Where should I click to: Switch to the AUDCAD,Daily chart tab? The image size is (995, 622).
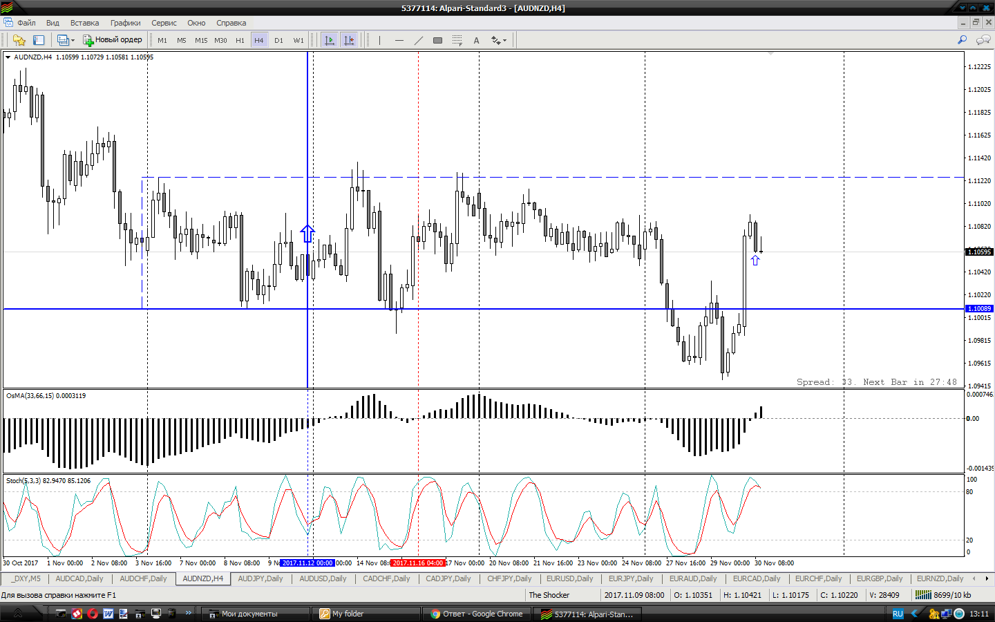point(79,579)
